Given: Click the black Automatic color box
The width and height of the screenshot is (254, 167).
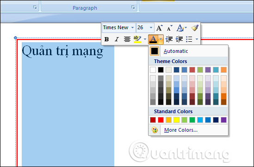Looking at the screenshot, I should pos(155,51).
